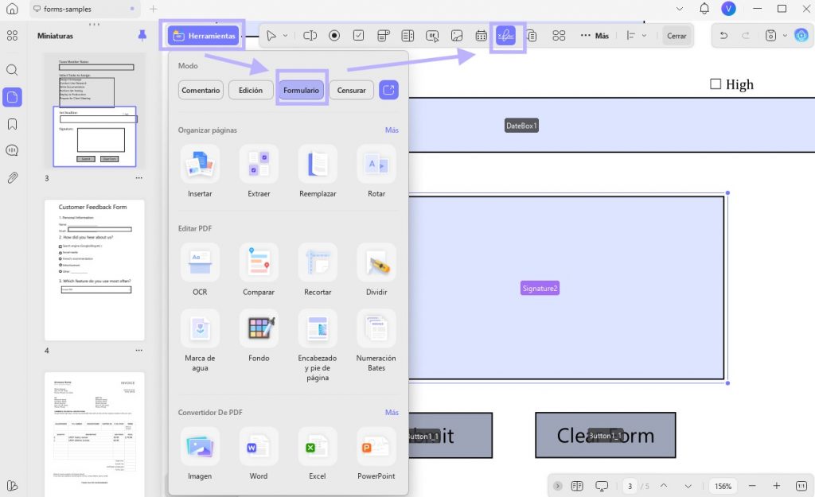Open the selection arrow tool dropdown
Viewport: 815px width, 497px height.
(x=286, y=35)
